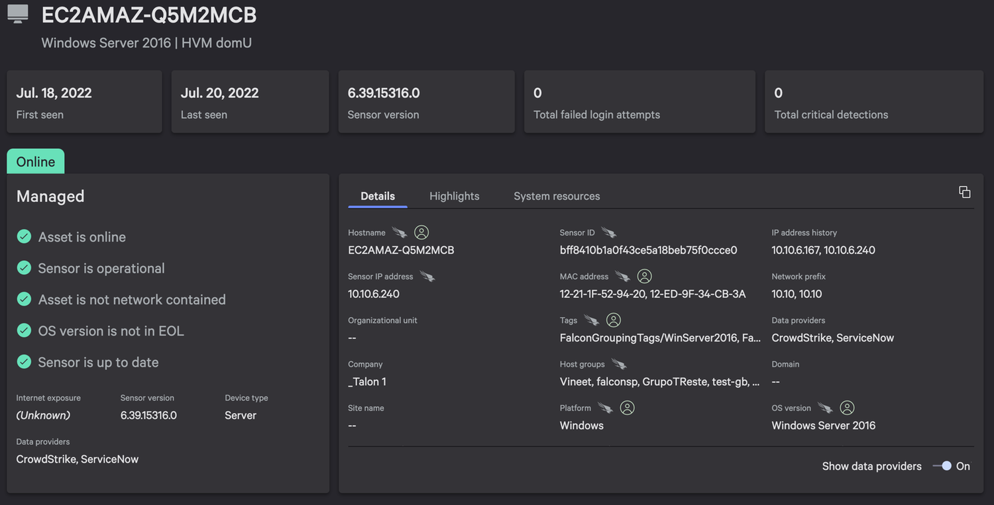
Task: Turn off the Show data providers toggle
Action: (x=942, y=466)
